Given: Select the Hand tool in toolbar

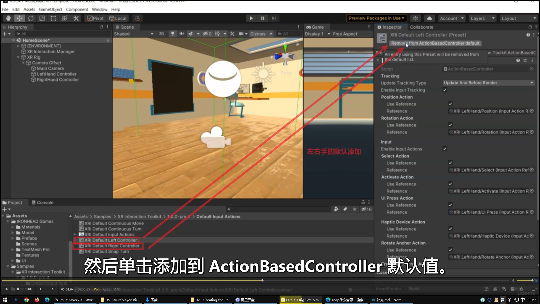Looking at the screenshot, I should 8,18.
